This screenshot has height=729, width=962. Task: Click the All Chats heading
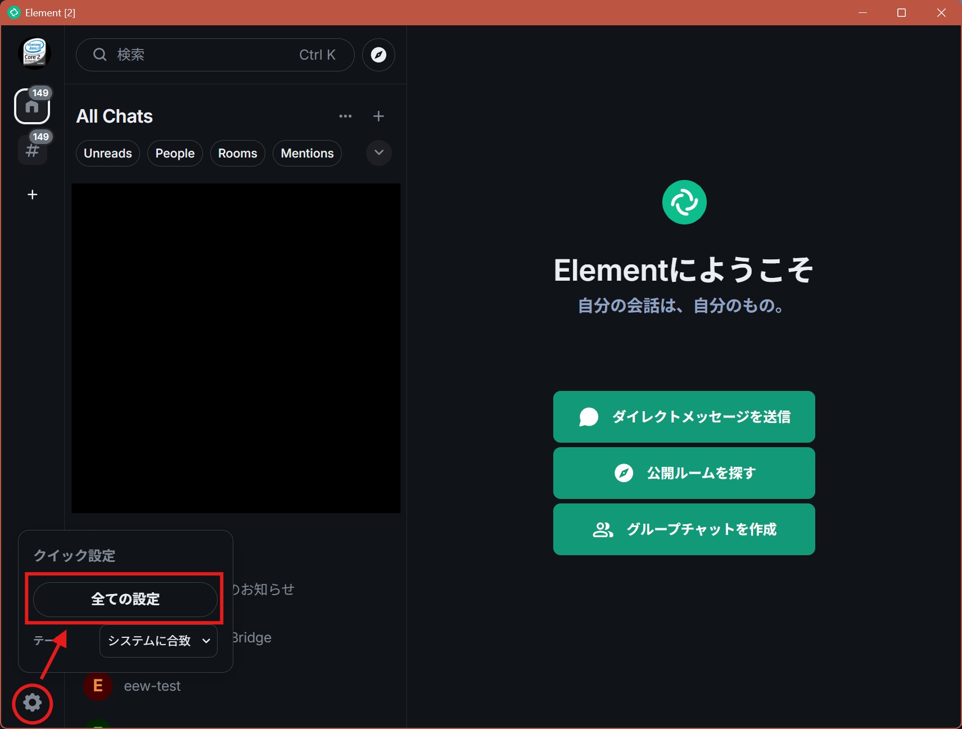(x=115, y=116)
